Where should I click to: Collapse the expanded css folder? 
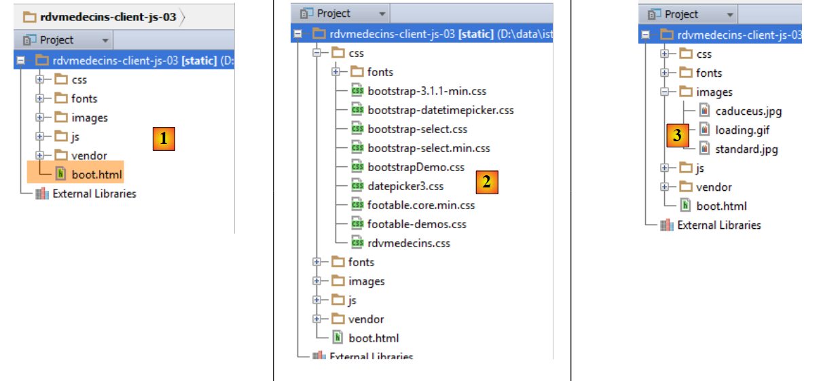(x=316, y=53)
